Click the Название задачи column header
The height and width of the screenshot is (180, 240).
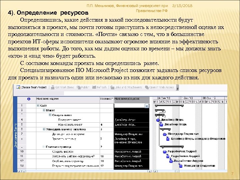[68, 100]
